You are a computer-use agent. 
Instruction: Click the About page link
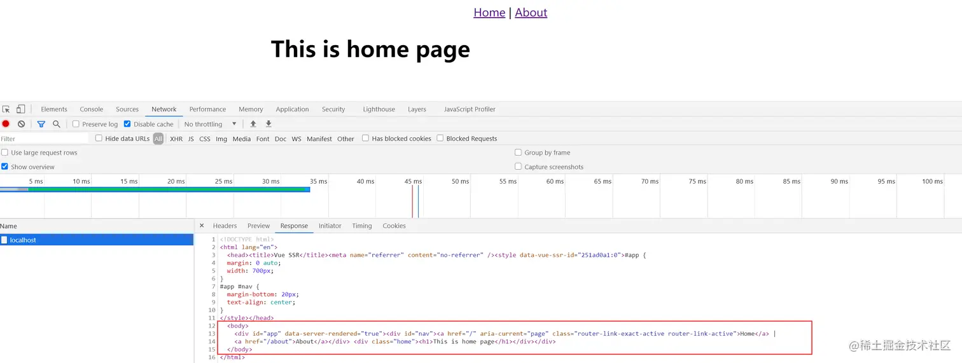(x=531, y=13)
